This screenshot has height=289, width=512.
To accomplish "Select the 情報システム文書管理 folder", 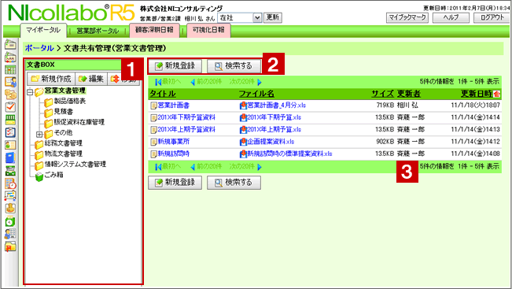I will coord(75,164).
